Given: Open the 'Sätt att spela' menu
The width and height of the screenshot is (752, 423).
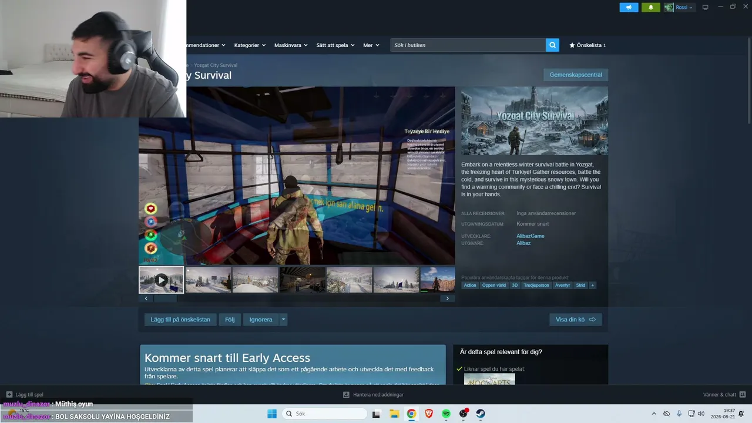Looking at the screenshot, I should tap(335, 45).
